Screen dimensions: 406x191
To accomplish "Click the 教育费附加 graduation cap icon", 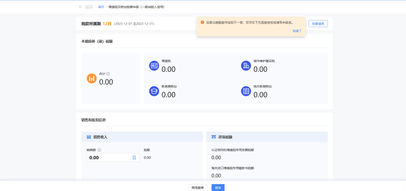I will [154, 91].
